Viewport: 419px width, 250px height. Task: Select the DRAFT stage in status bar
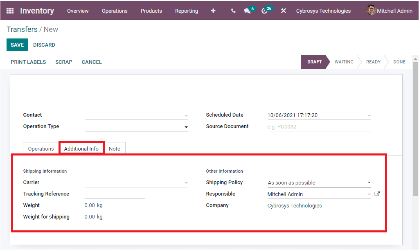point(314,62)
